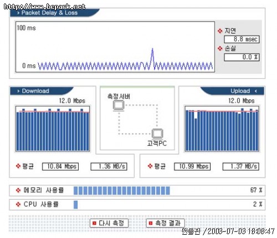Click the 메모리 사용률 label

[44, 190]
